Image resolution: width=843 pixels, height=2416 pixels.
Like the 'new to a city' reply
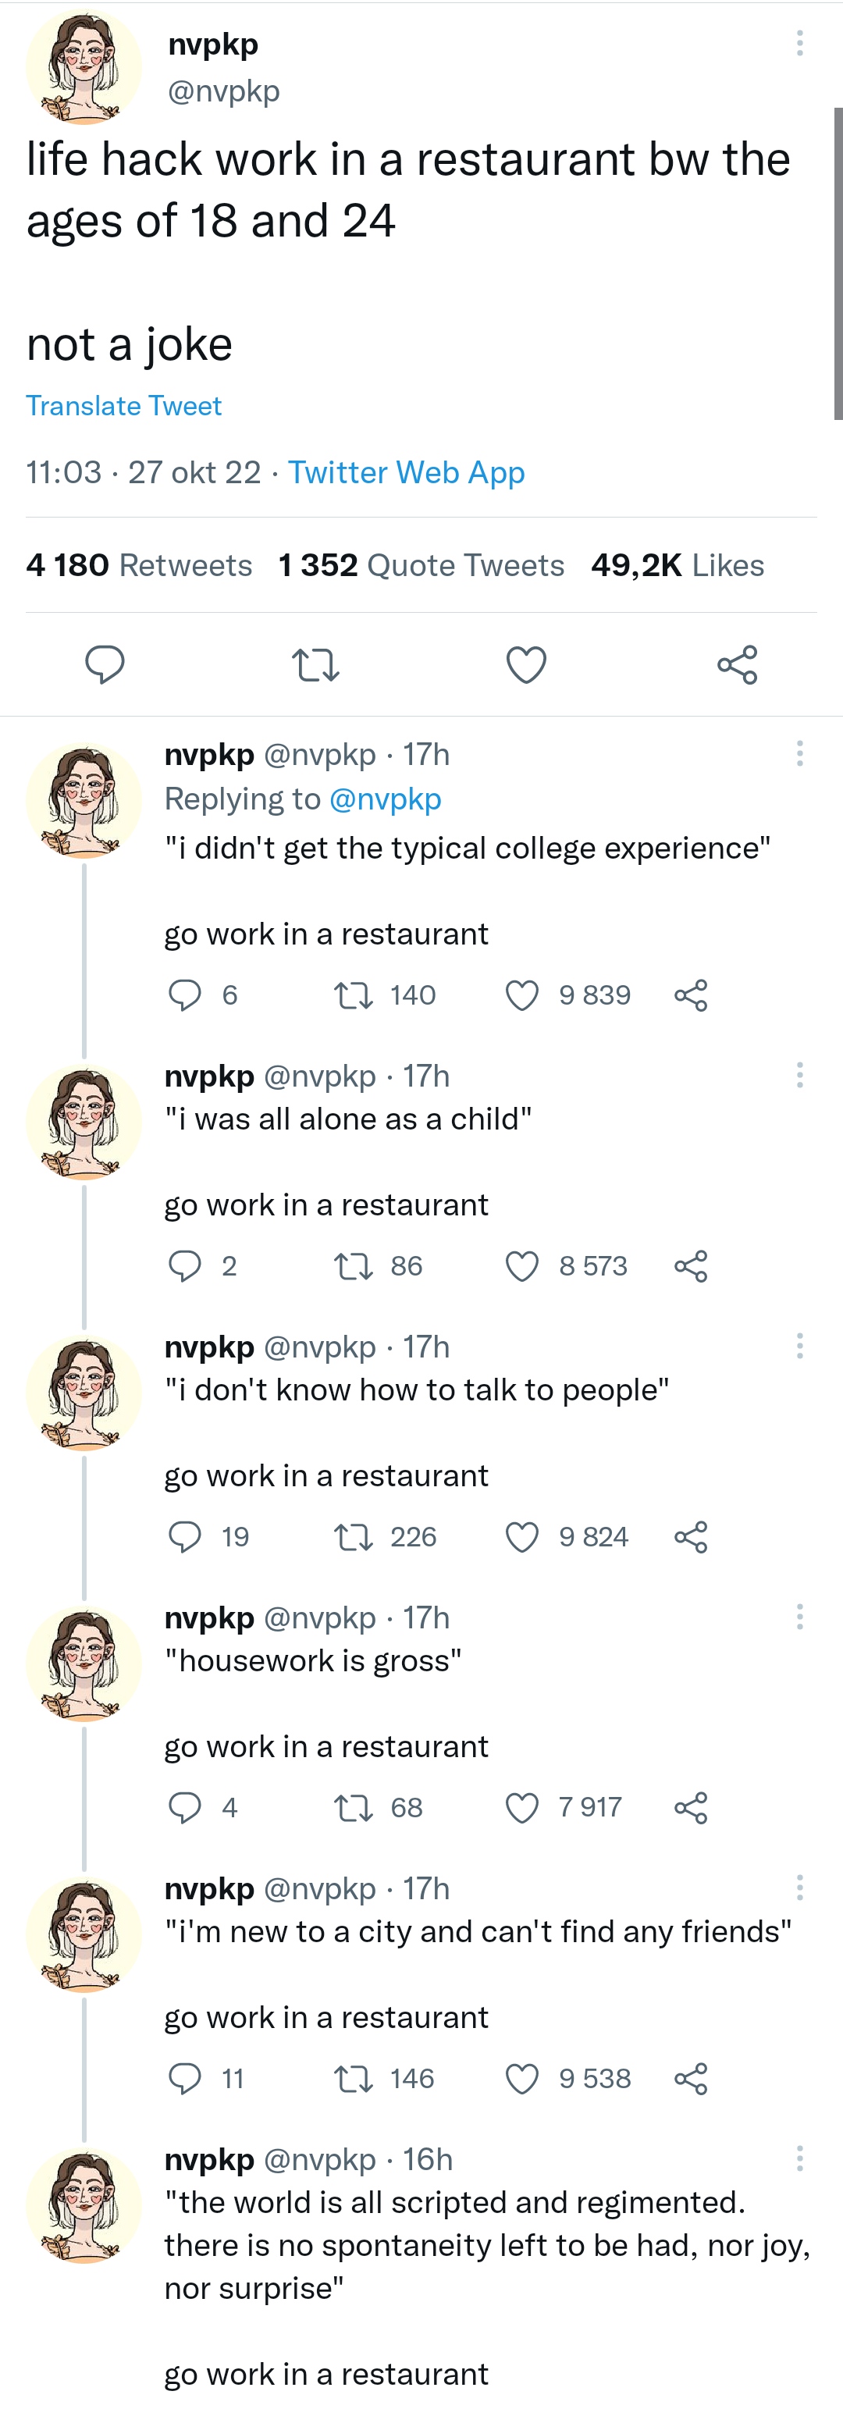pyautogui.click(x=521, y=2078)
